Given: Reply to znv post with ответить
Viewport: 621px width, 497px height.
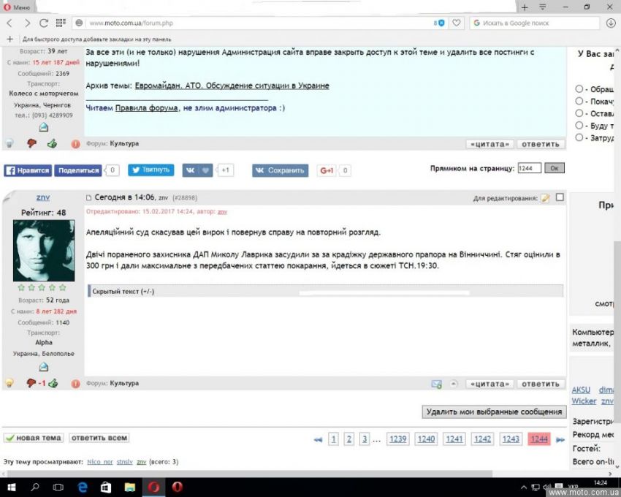Looking at the screenshot, I should pos(541,384).
